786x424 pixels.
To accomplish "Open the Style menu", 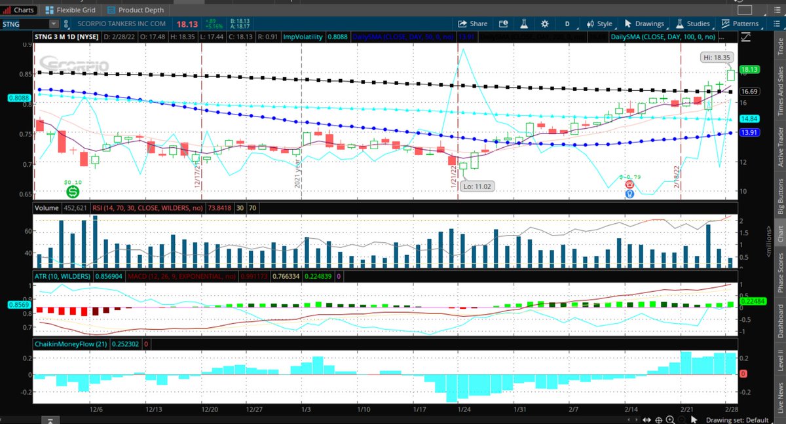I will pos(599,24).
